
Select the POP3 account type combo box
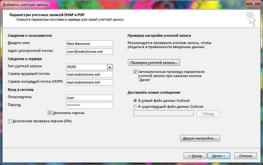[89, 67]
